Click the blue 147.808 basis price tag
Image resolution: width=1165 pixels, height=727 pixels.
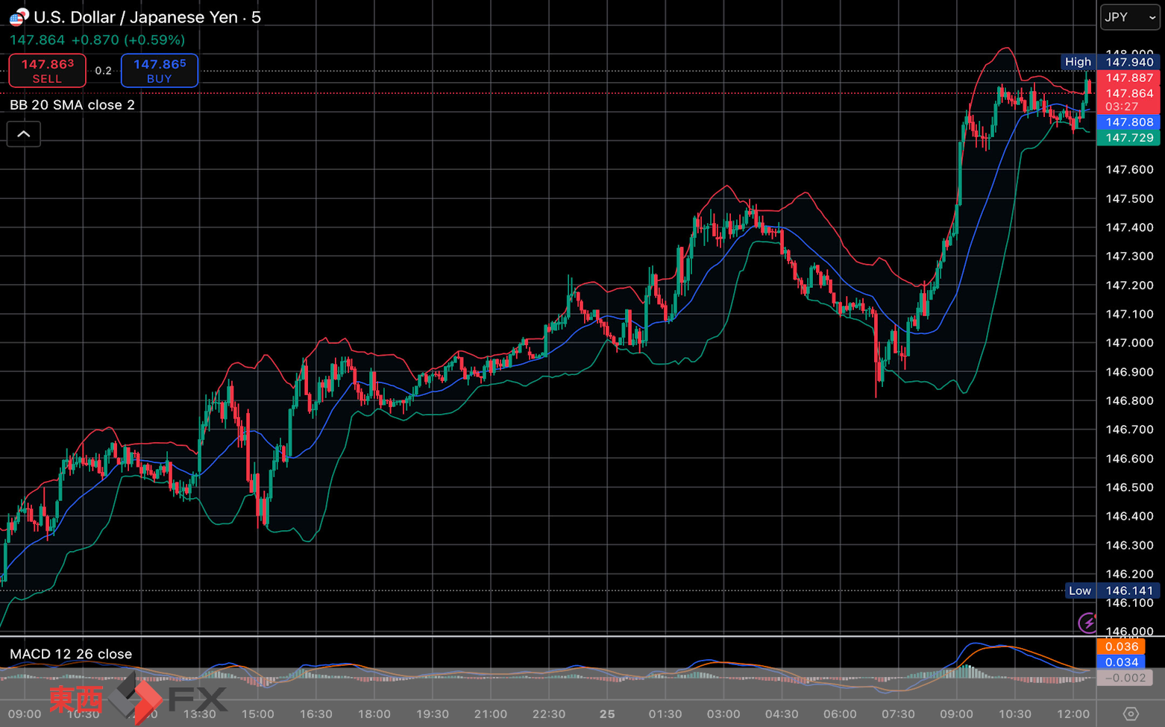[x=1129, y=122]
